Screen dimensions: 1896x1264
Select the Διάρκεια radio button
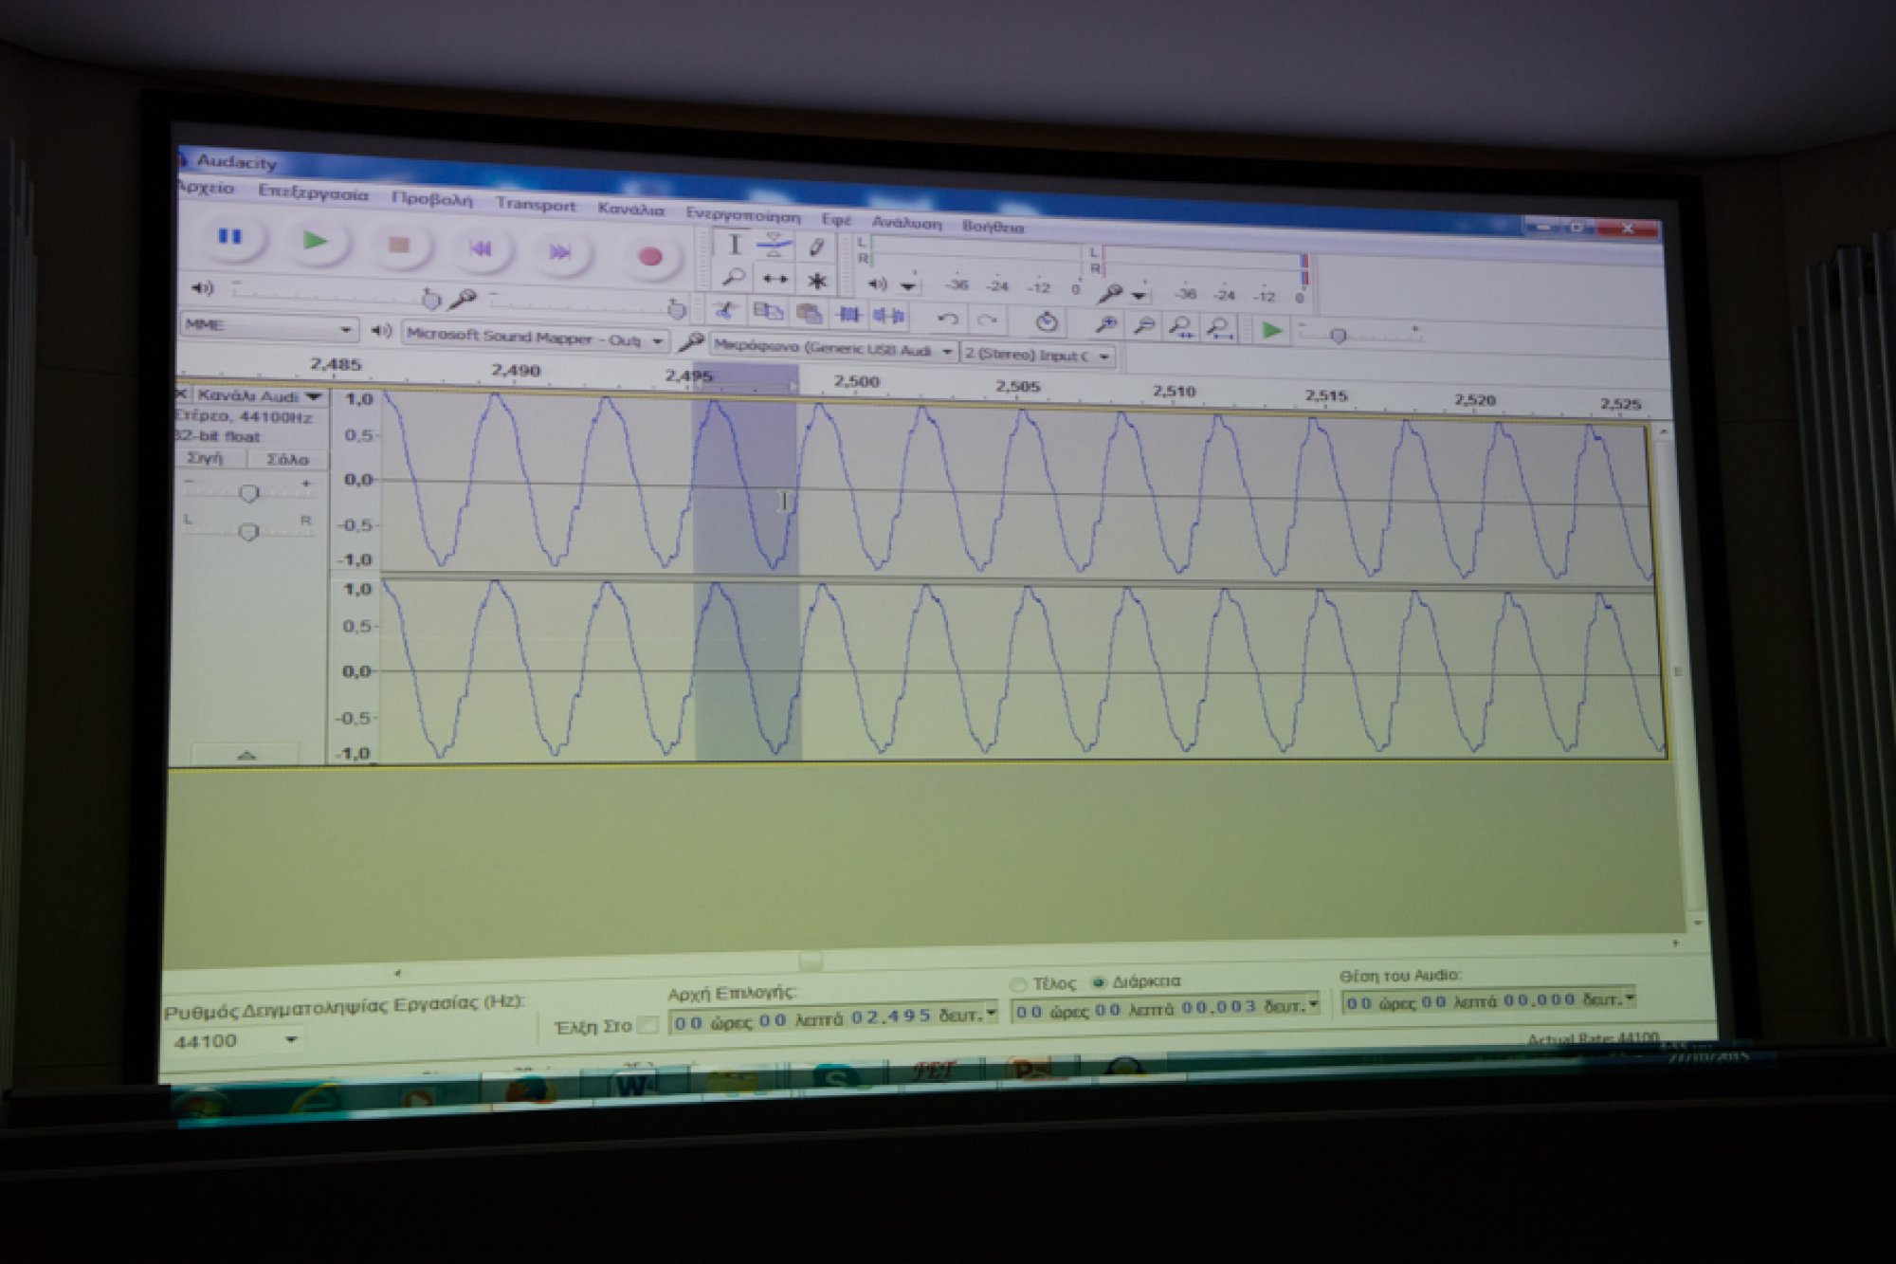pyautogui.click(x=1100, y=982)
